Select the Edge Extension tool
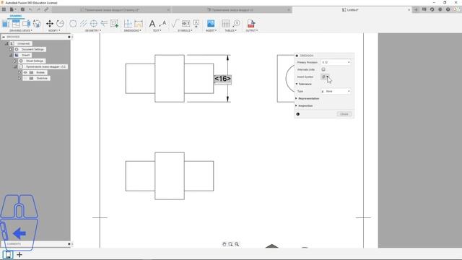This screenshot has width=462, height=260. pyautogui.click(x=104, y=24)
